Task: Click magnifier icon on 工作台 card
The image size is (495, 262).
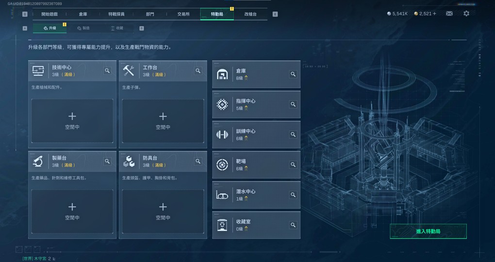Action: pyautogui.click(x=198, y=71)
